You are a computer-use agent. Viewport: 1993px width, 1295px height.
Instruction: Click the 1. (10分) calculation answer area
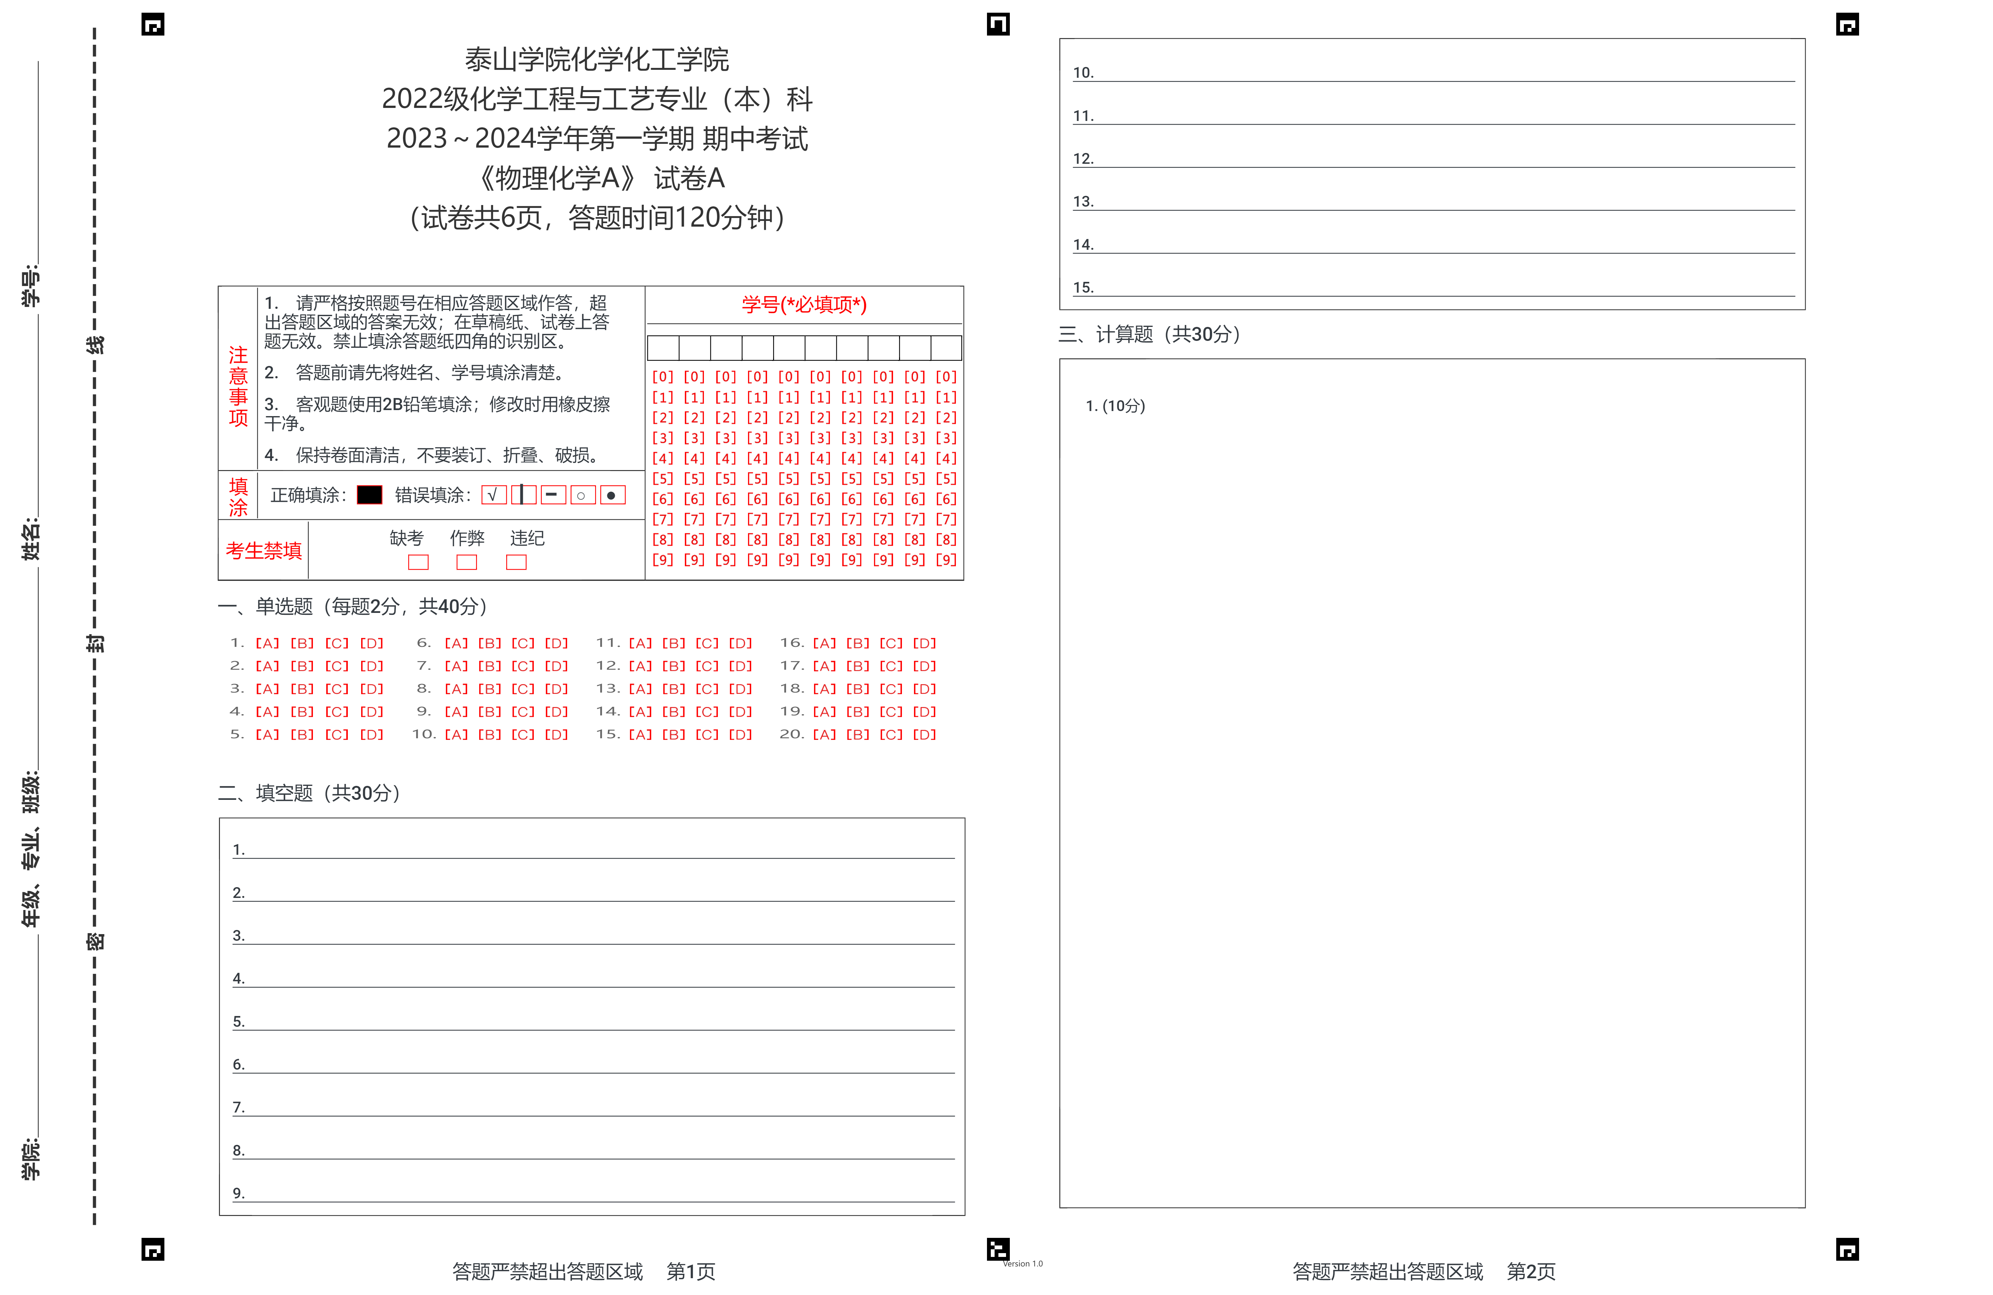[x=1432, y=783]
